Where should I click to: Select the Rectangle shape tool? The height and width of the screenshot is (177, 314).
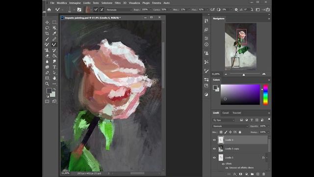(x=47, y=78)
